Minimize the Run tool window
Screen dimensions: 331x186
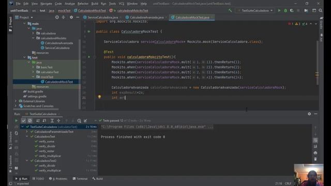[x=315, y=114]
